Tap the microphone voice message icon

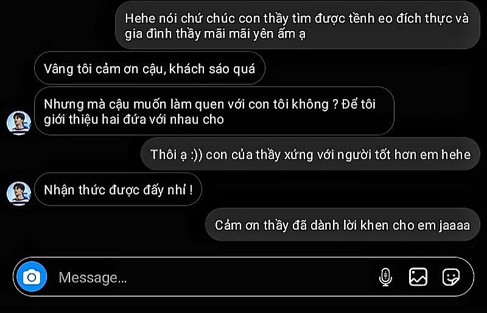(x=385, y=277)
